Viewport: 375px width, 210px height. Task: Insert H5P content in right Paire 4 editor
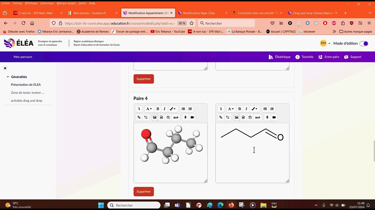(258, 117)
